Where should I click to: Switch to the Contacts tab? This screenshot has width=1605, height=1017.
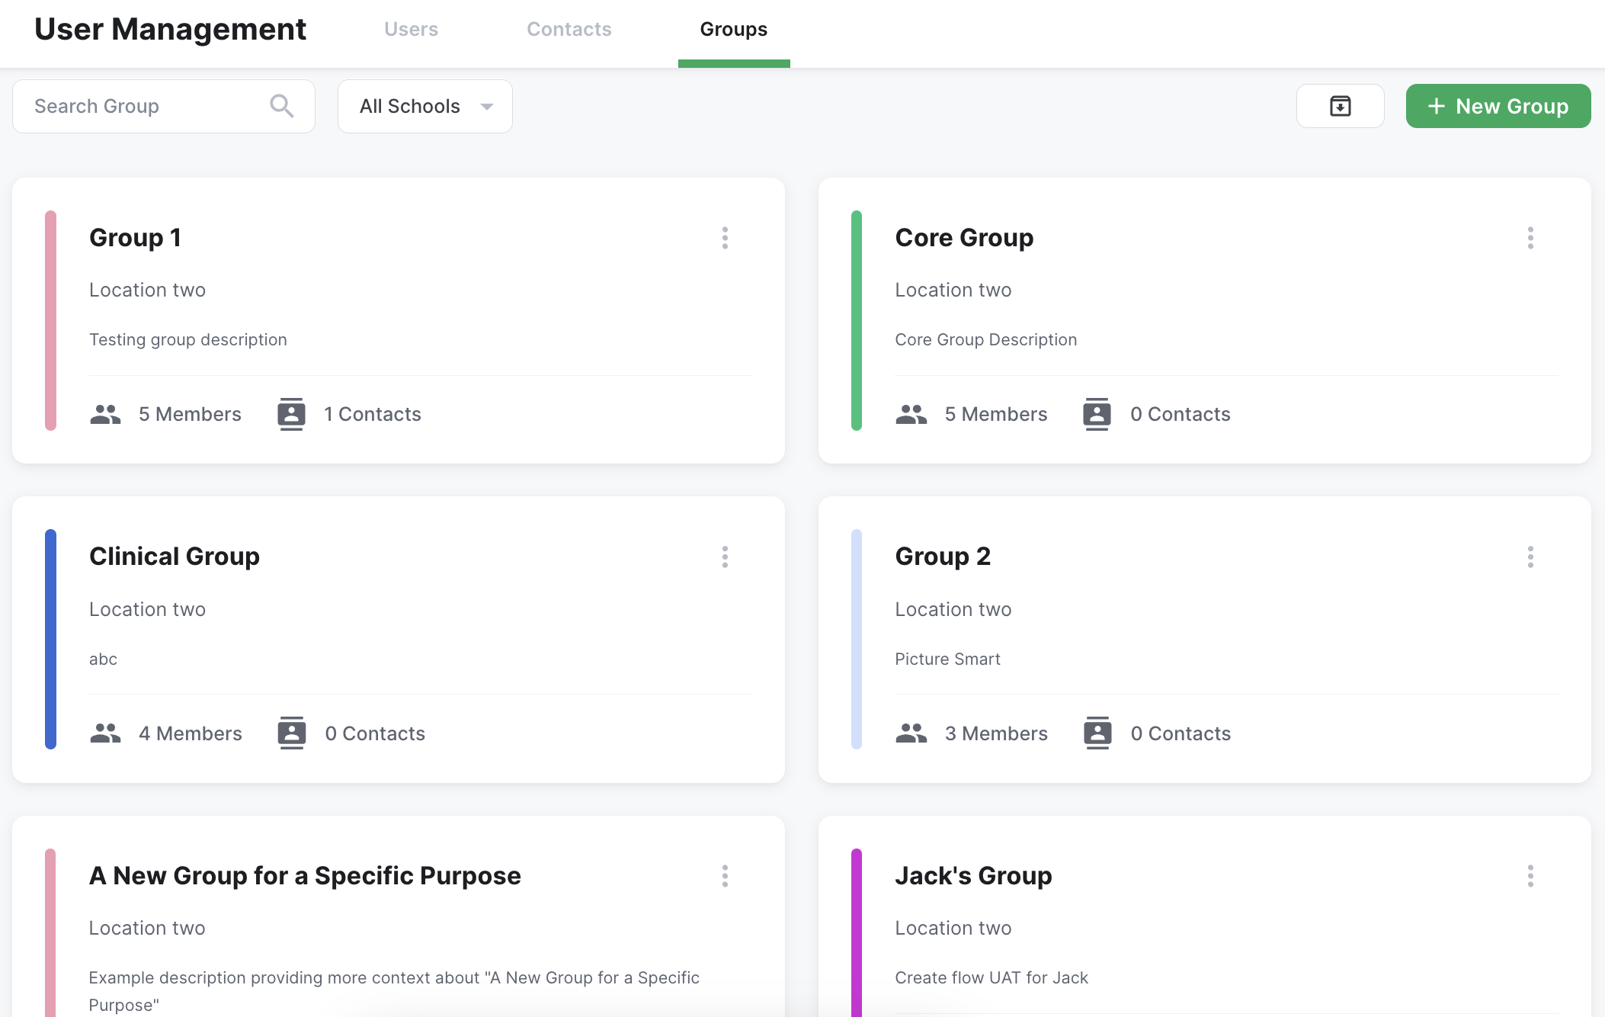[x=569, y=29]
